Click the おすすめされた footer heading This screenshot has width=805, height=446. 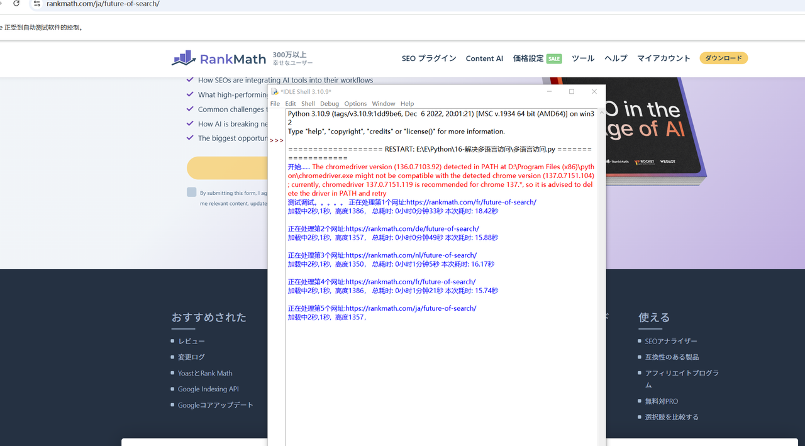point(209,317)
